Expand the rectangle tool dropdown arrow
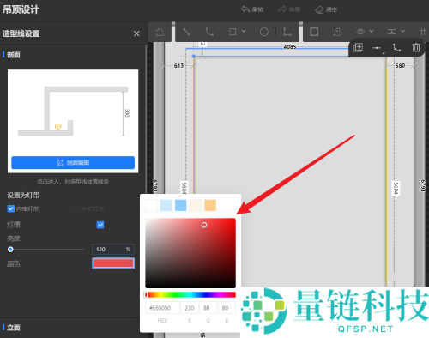This screenshot has height=338, width=429. pyautogui.click(x=244, y=31)
